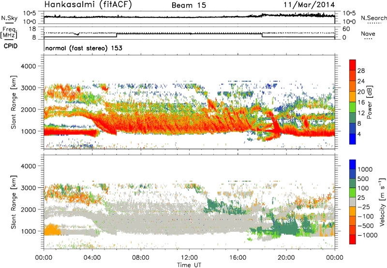Click the '16' power colorbar tick

(x=361, y=102)
